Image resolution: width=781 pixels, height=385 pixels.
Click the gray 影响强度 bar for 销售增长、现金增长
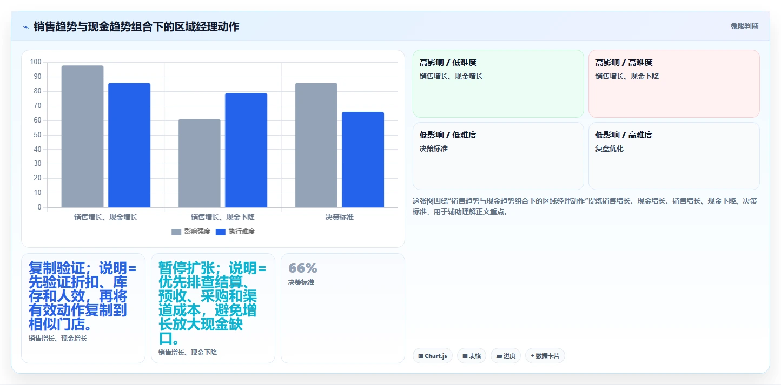pyautogui.click(x=82, y=136)
